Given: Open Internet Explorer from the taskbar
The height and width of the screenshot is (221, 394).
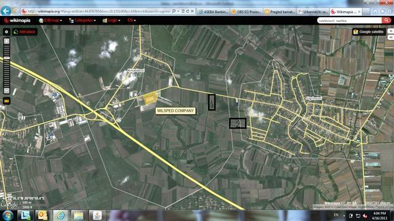Looking at the screenshot, I should (x=60, y=215).
